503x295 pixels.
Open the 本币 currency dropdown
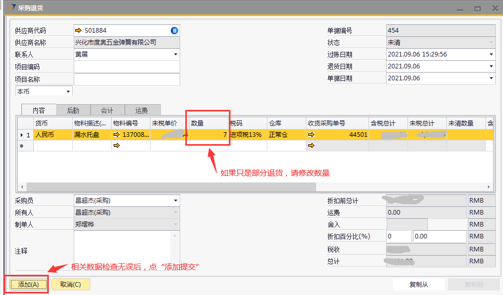67,92
